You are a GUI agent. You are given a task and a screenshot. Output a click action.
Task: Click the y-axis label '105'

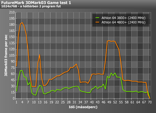pyautogui.click(x=12, y=55)
